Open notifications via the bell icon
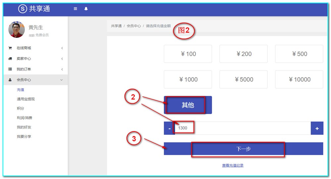 click(x=86, y=9)
